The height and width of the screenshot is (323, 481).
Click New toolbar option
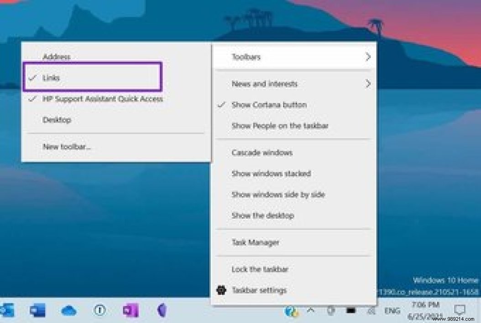[66, 147]
